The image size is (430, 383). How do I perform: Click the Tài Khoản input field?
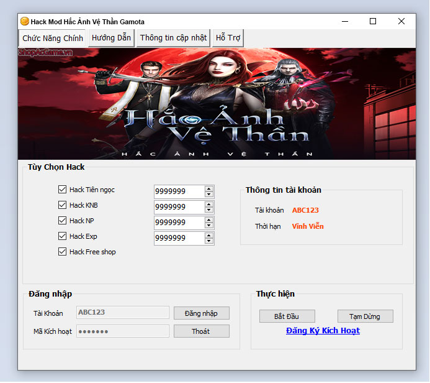(123, 313)
